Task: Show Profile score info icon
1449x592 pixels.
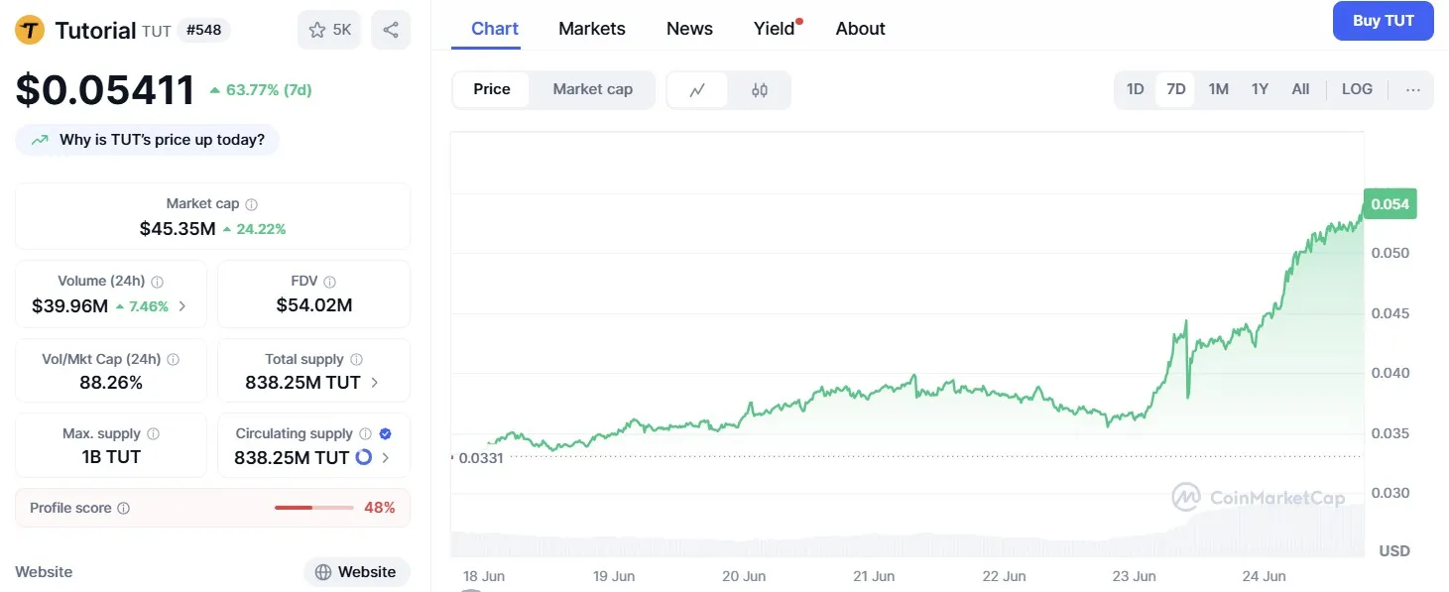Action: click(123, 508)
